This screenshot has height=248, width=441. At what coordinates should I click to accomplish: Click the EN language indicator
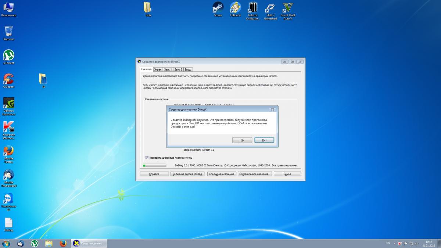[x=388, y=243]
